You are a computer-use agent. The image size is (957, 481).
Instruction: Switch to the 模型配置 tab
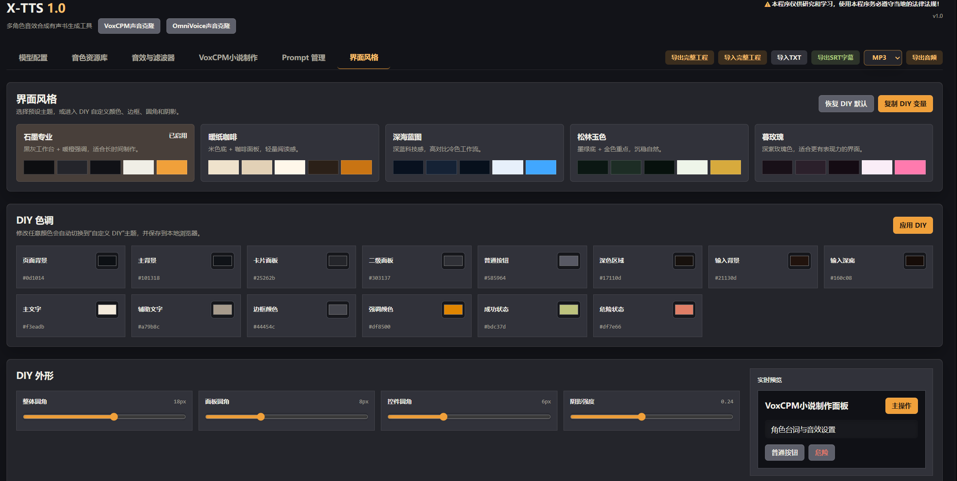[x=33, y=58]
